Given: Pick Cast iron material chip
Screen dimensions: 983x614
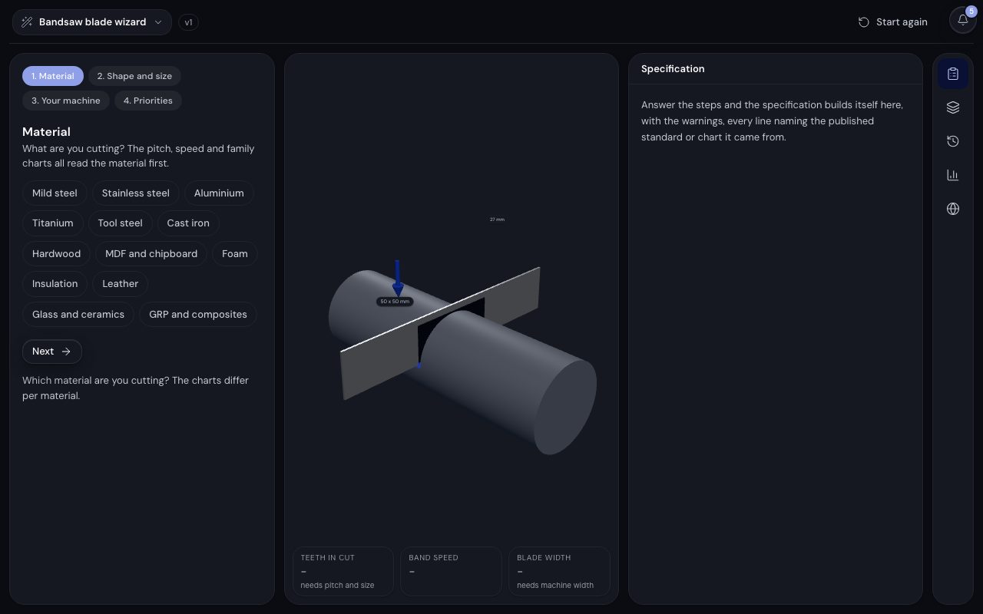Looking at the screenshot, I should [x=188, y=223].
